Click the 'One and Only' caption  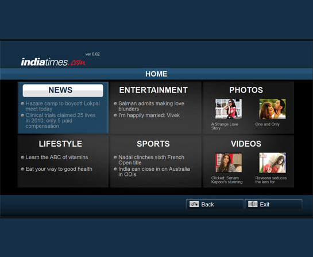tap(267, 124)
